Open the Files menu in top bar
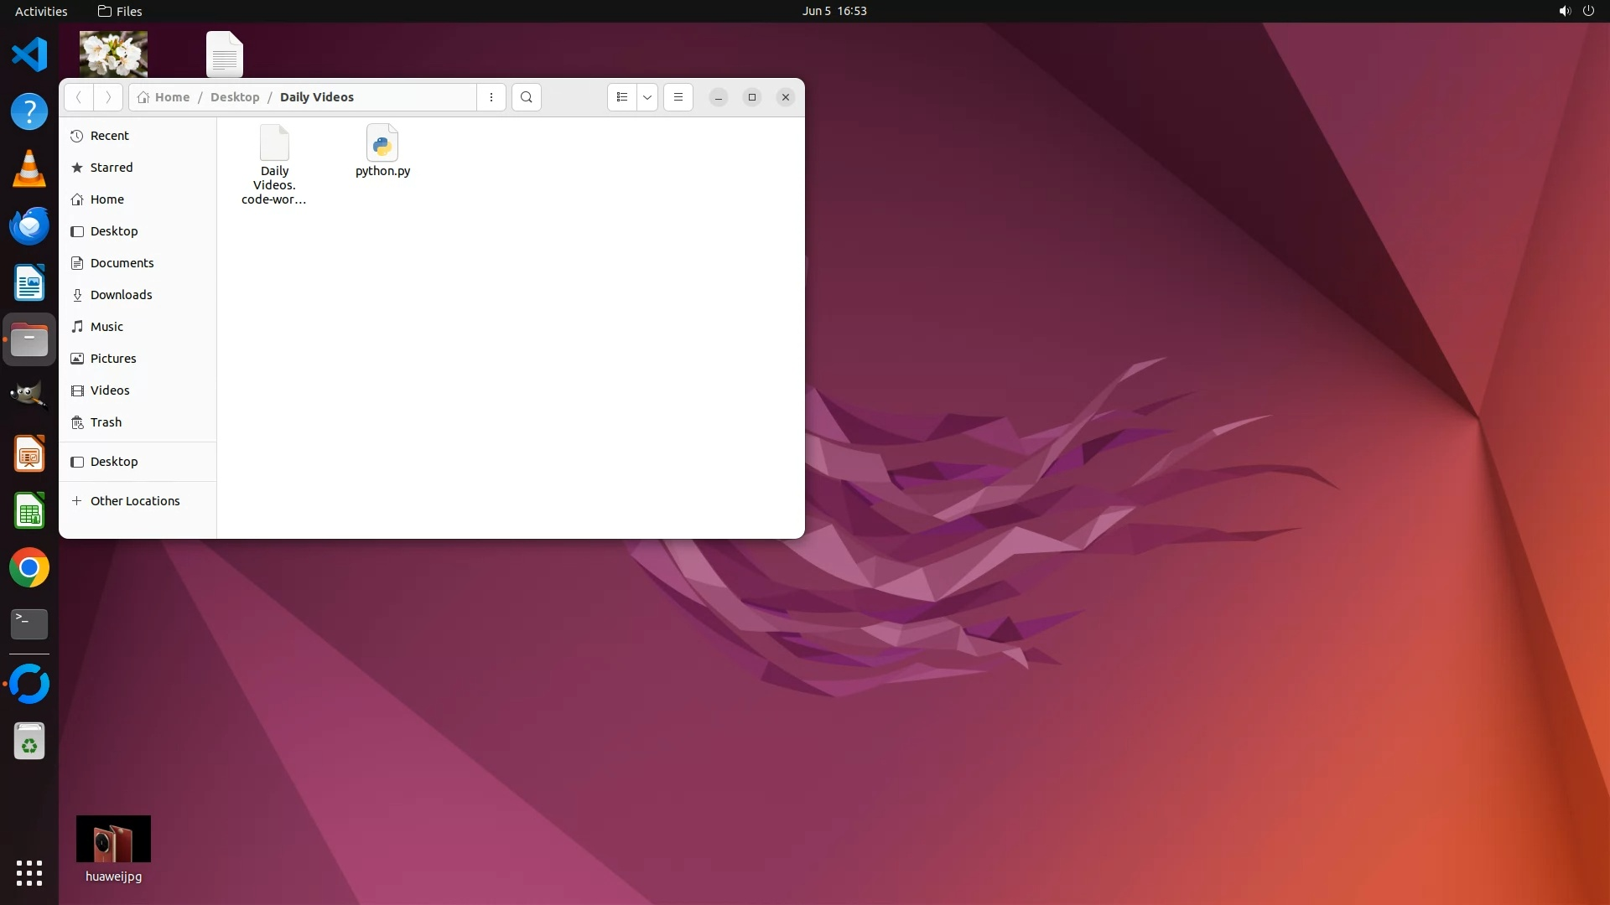 (120, 11)
